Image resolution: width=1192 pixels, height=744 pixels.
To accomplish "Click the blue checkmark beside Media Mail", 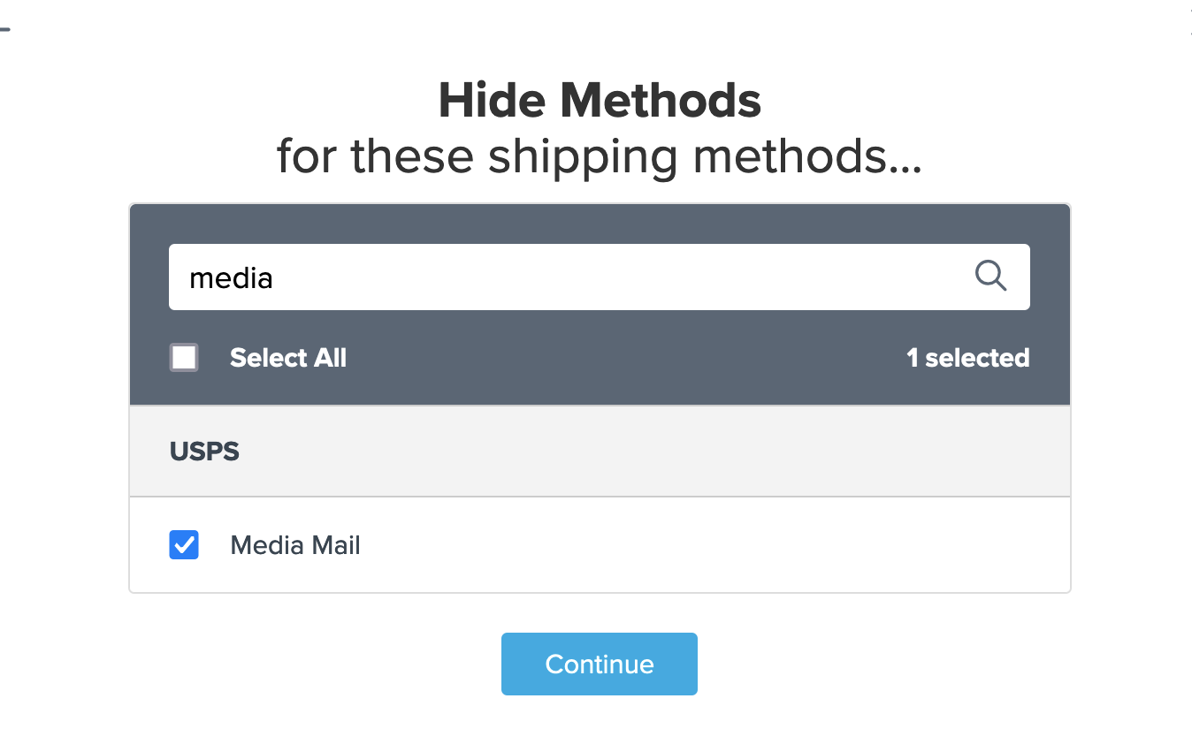I will [x=184, y=545].
